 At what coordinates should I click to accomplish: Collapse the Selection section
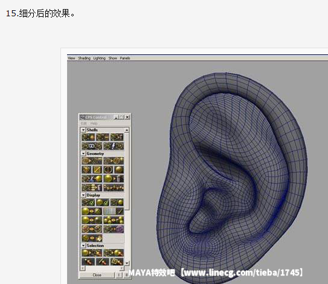point(83,245)
